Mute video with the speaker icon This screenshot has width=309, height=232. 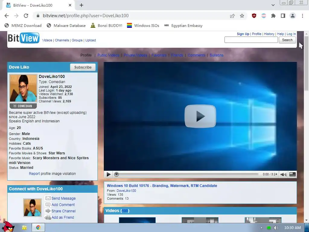283,174
